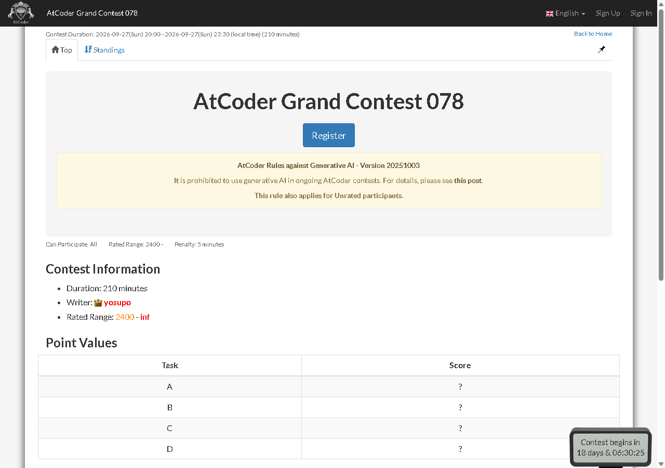Go Back to Home link
This screenshot has height=468, width=665.
tap(593, 34)
